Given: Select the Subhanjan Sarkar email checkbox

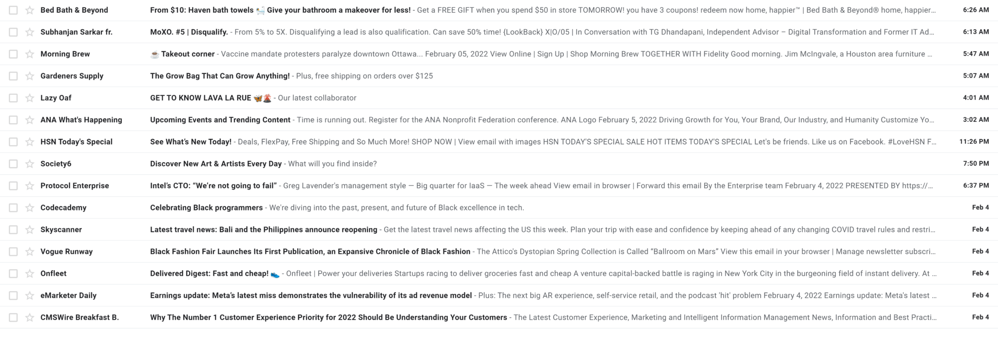Looking at the screenshot, I should 13,32.
